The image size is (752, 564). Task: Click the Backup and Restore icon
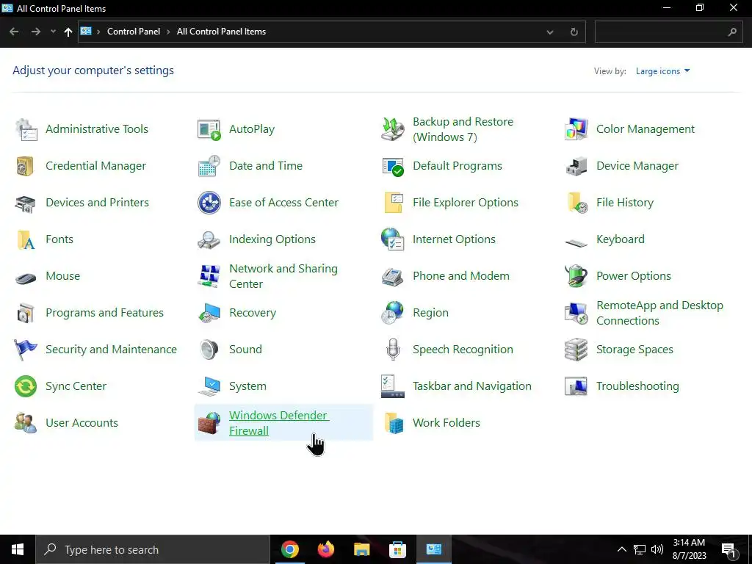(393, 129)
